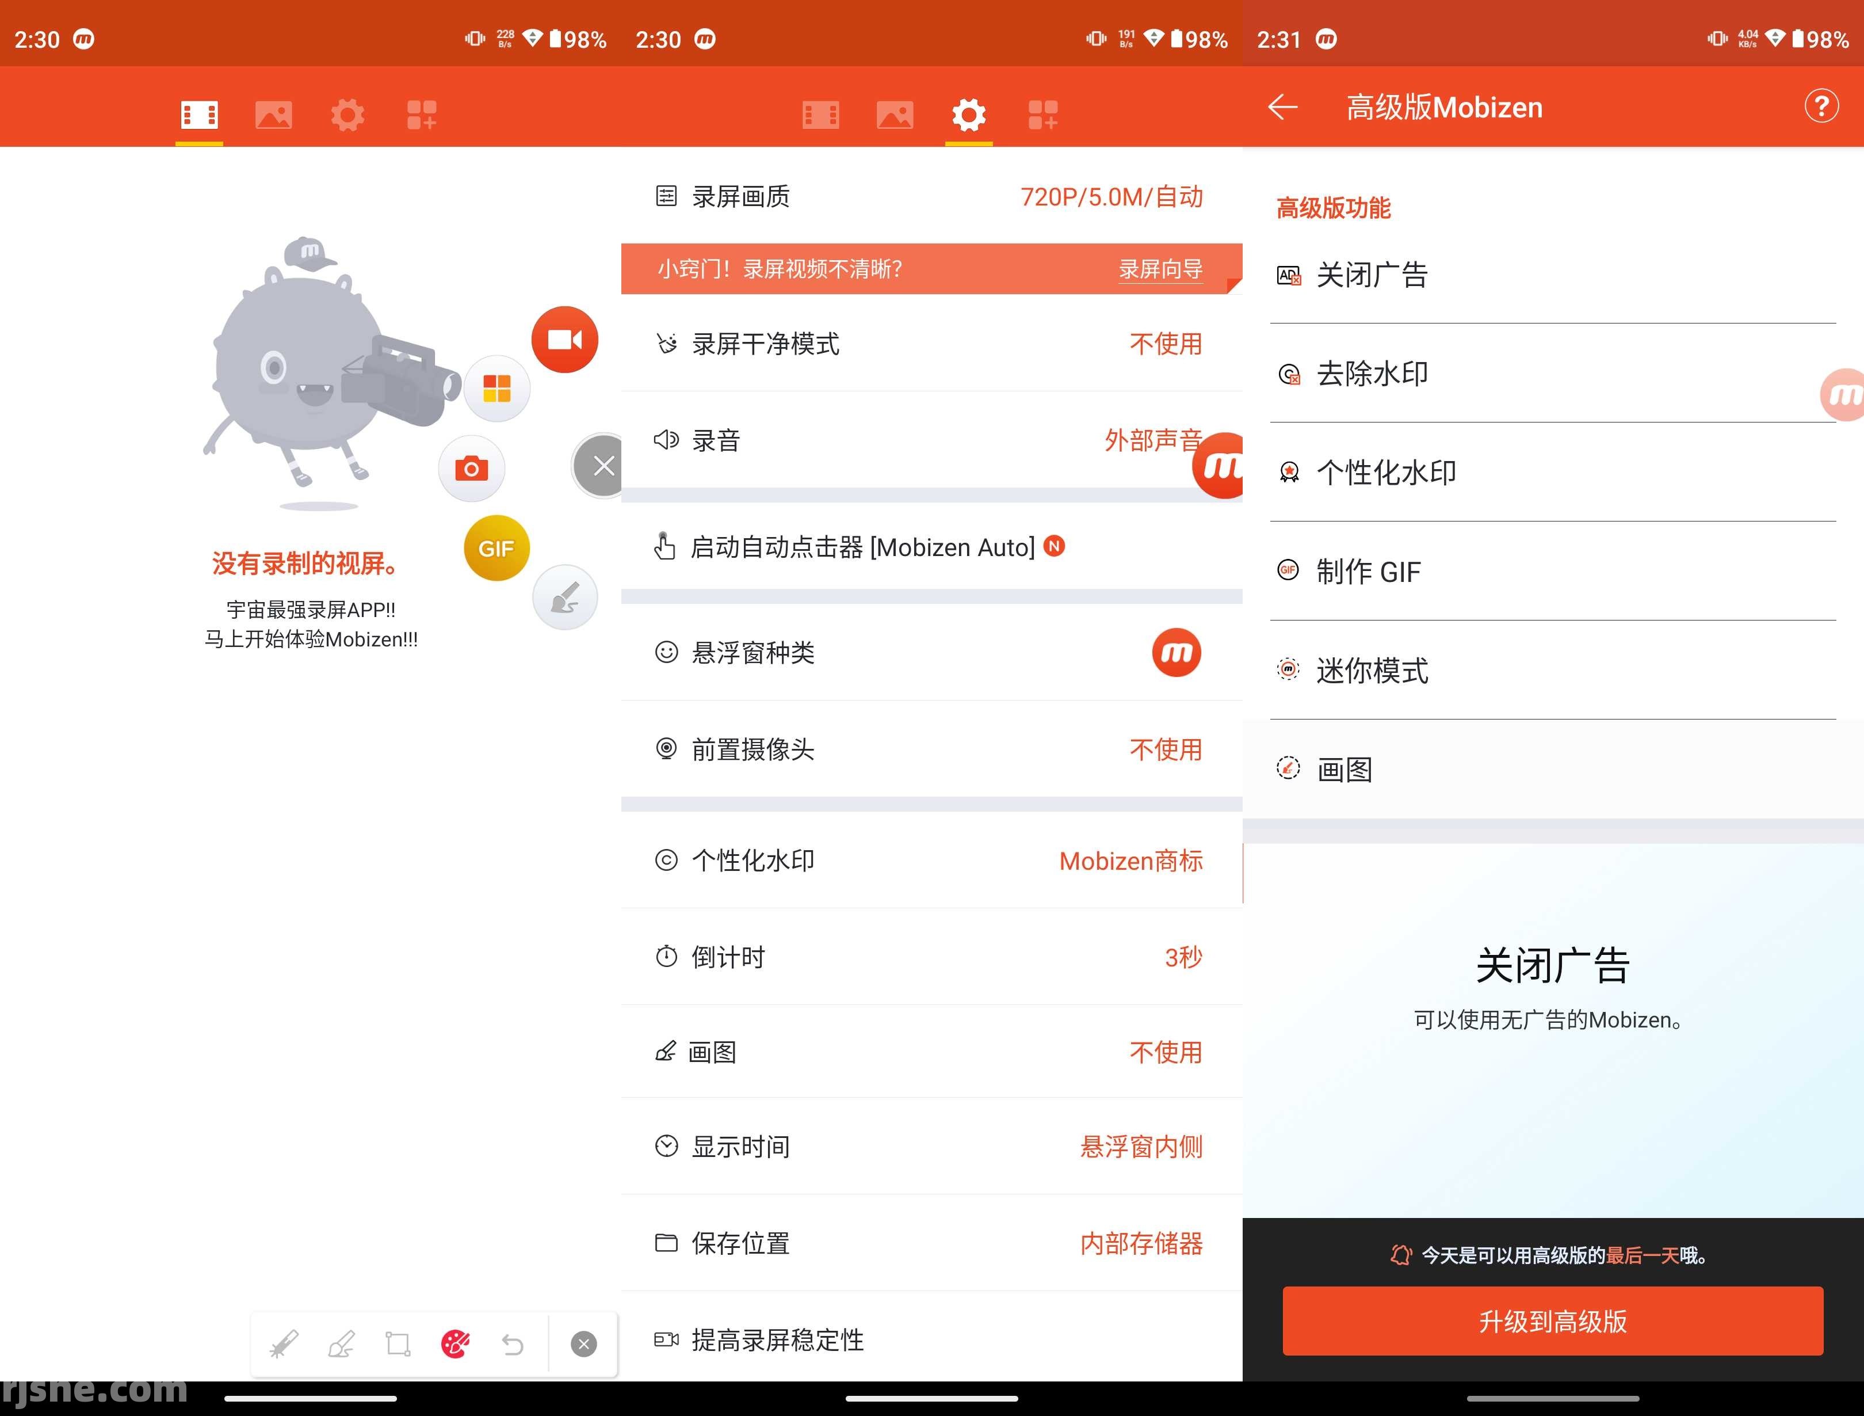This screenshot has width=1864, height=1416.
Task: Tap the 录屏画质 row icon
Action: [666, 196]
